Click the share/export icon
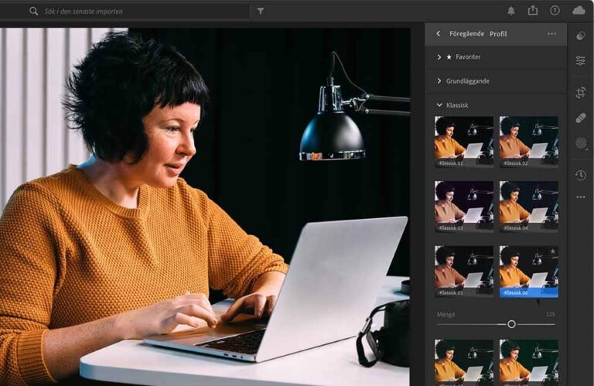 pos(532,11)
